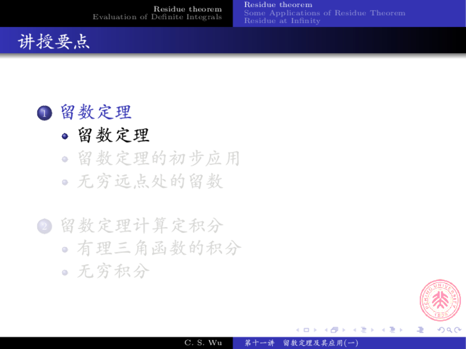Open 'Residue theorem' section in left header

(187, 9)
